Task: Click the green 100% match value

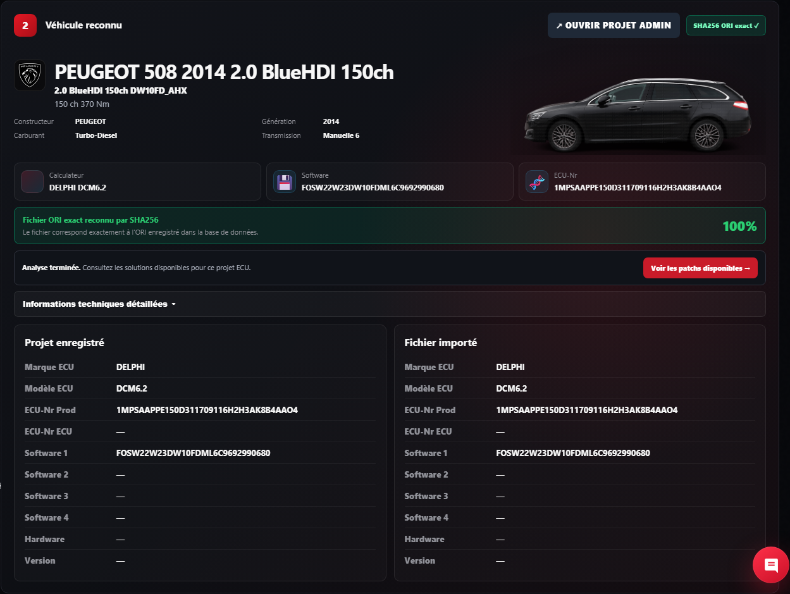Action: coord(739,226)
